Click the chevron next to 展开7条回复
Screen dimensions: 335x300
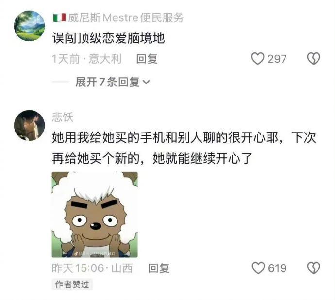pyautogui.click(x=146, y=82)
